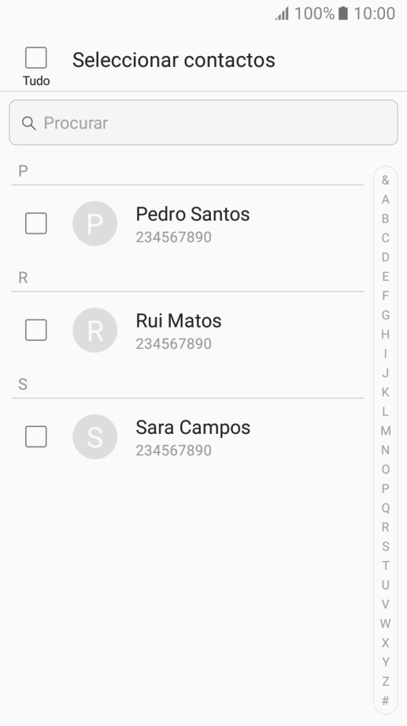Jump to letter A via side index
Screen dimensions: 407x726
[385, 199]
